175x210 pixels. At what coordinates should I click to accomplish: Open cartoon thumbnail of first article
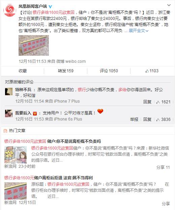coord(16,155)
